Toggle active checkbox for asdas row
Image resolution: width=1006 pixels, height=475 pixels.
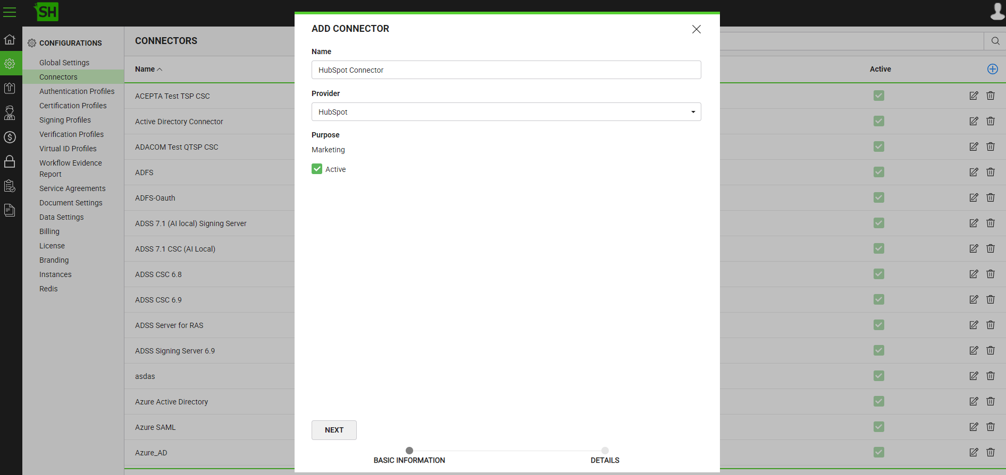[x=879, y=376]
